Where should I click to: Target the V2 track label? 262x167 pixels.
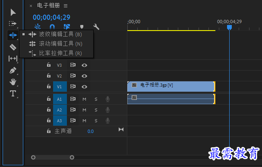pos(59,76)
